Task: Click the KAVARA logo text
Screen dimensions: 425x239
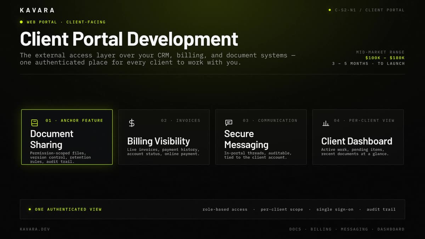Action: [x=37, y=10]
